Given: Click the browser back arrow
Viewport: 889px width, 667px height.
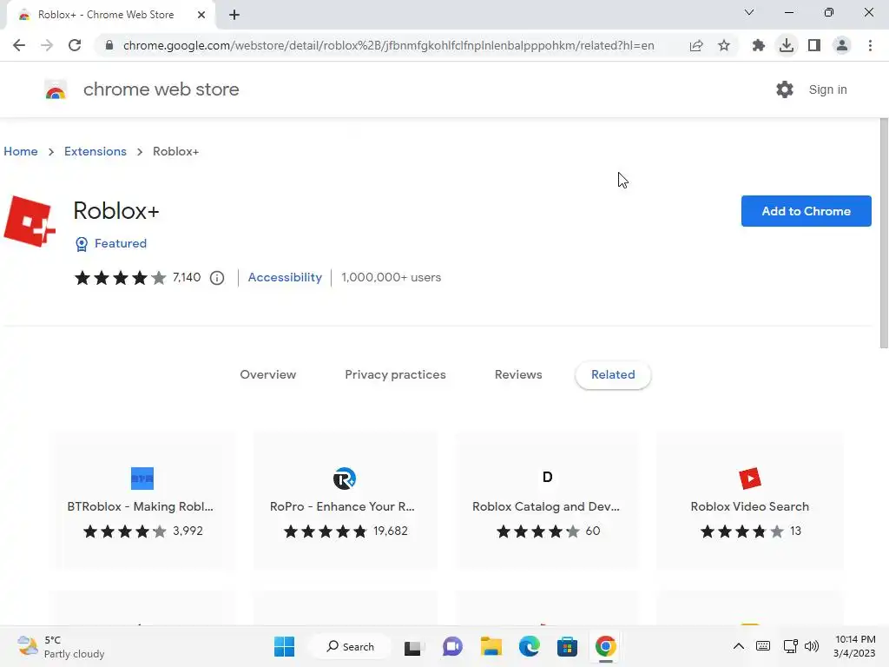Looking at the screenshot, I should click(x=19, y=45).
